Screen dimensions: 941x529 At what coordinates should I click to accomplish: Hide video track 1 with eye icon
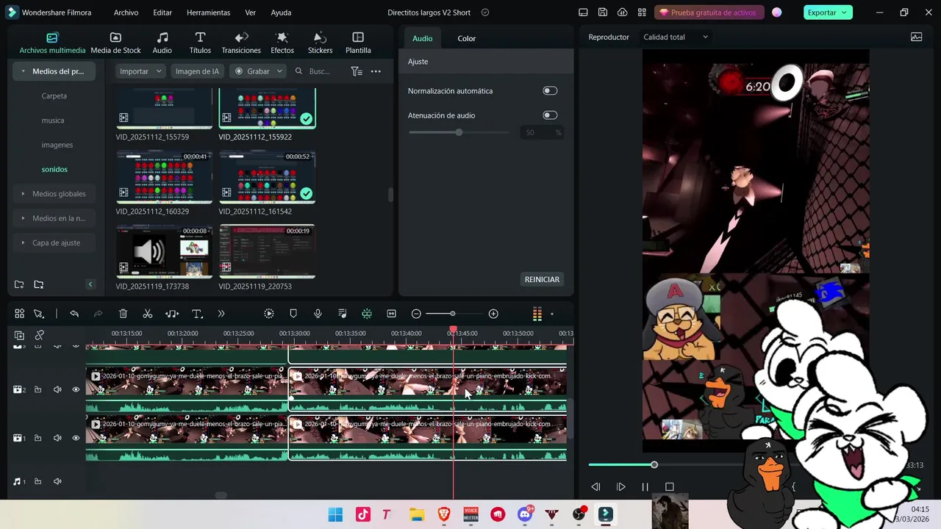point(76,438)
